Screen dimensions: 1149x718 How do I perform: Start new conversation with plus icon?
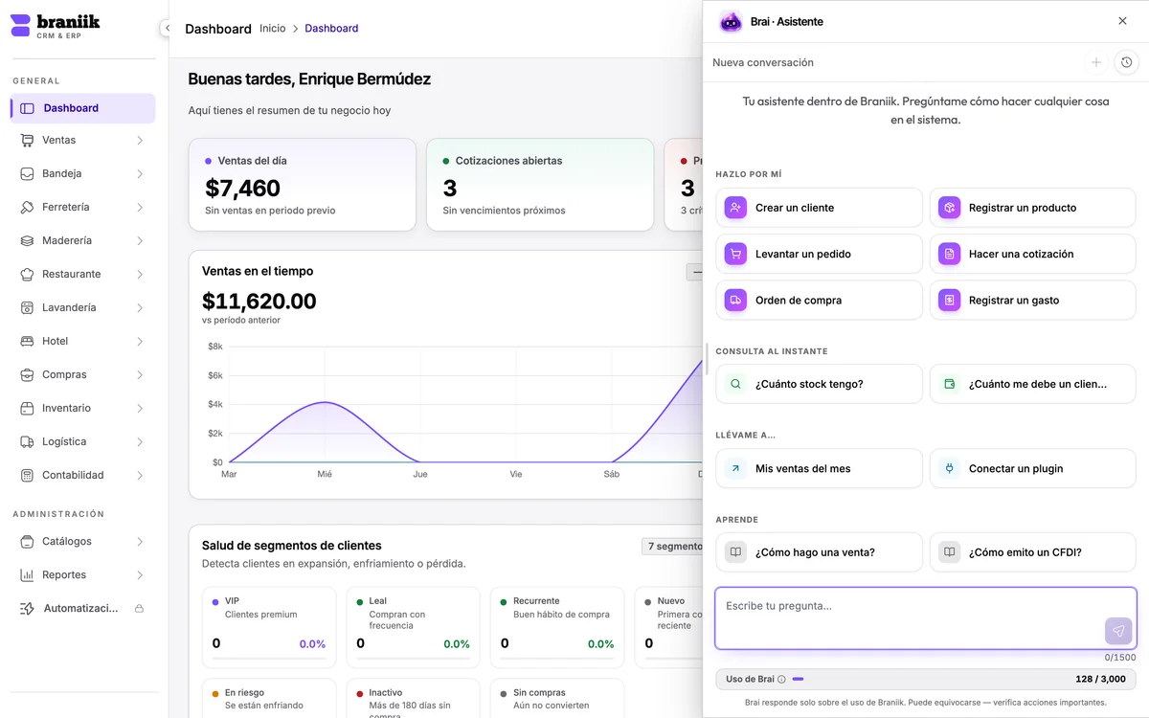[x=1096, y=62]
